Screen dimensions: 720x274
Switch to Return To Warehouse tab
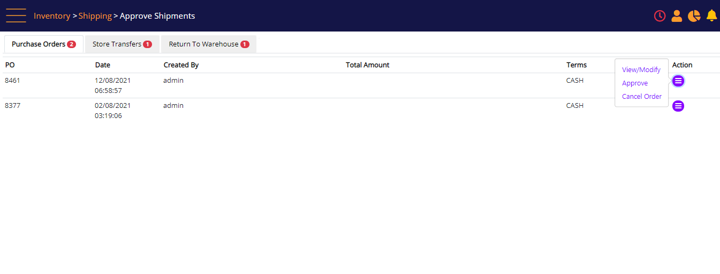click(209, 44)
